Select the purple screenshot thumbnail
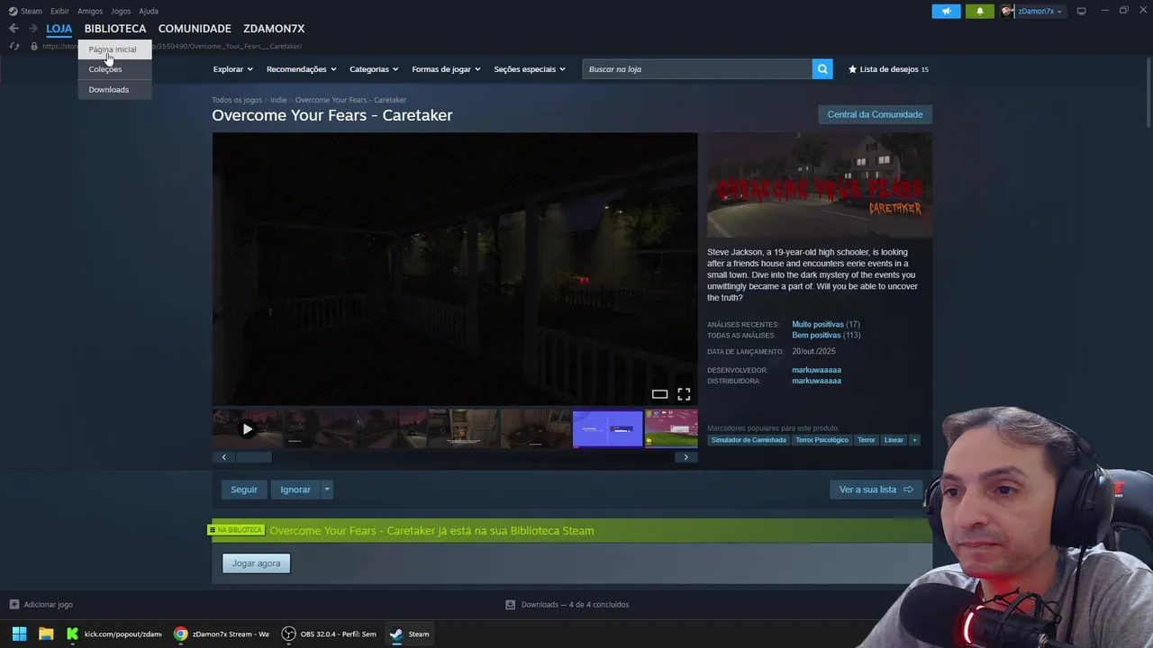 (x=608, y=429)
